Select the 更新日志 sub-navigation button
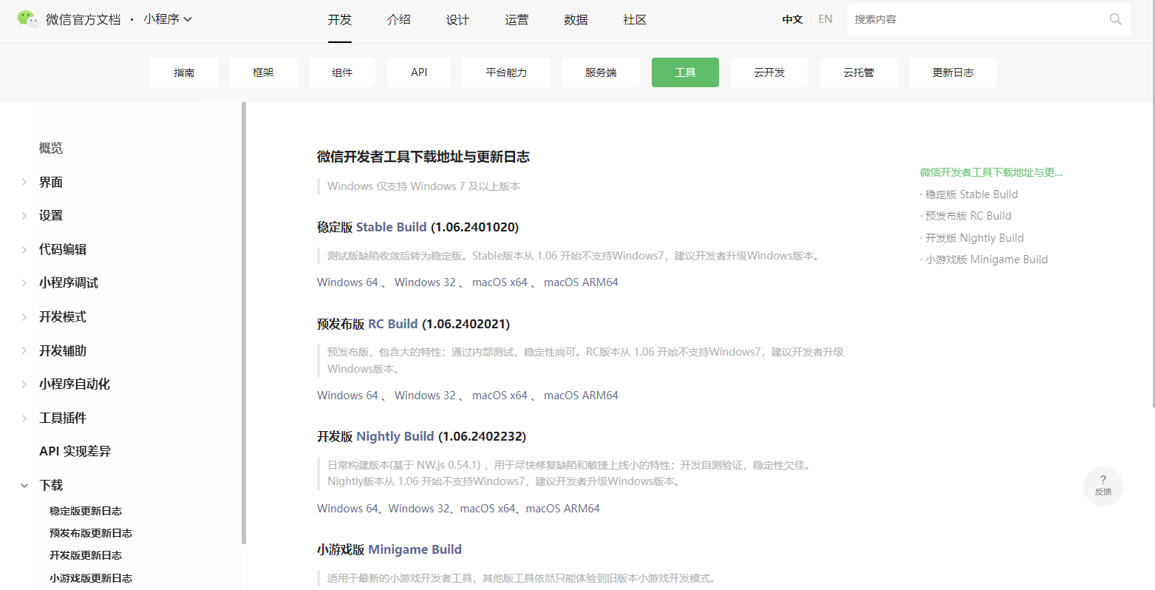This screenshot has width=1155, height=590. tap(953, 72)
